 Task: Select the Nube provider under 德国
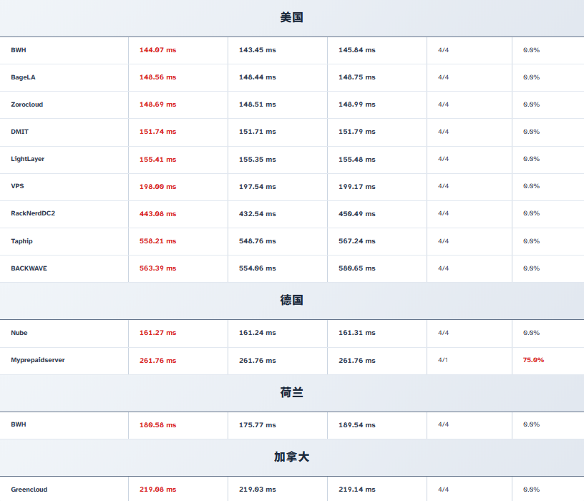point(19,333)
